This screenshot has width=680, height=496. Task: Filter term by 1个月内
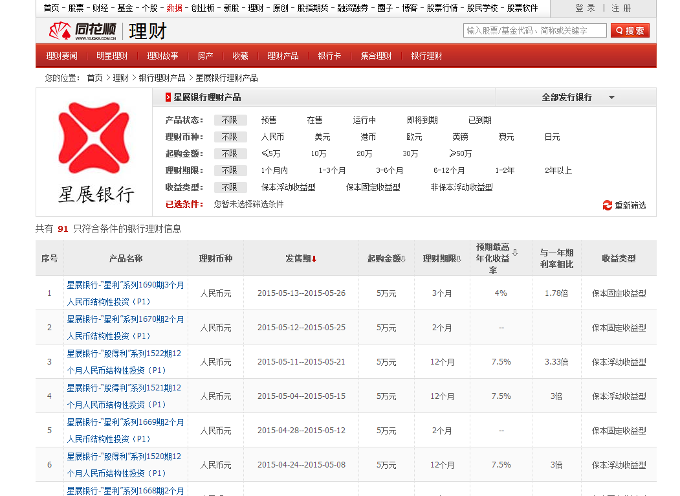click(x=274, y=171)
